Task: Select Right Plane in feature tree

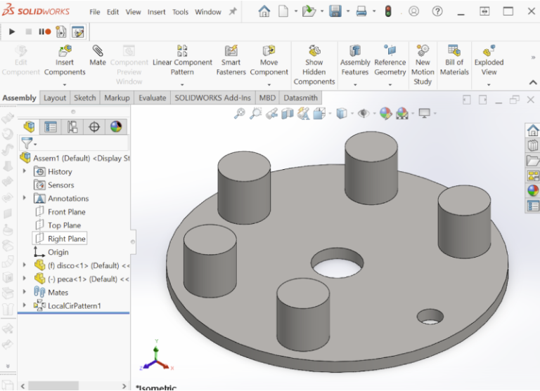Action: pyautogui.click(x=66, y=239)
